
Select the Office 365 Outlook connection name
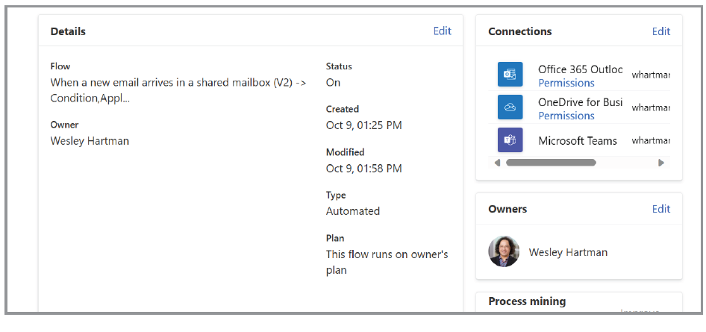click(x=580, y=69)
